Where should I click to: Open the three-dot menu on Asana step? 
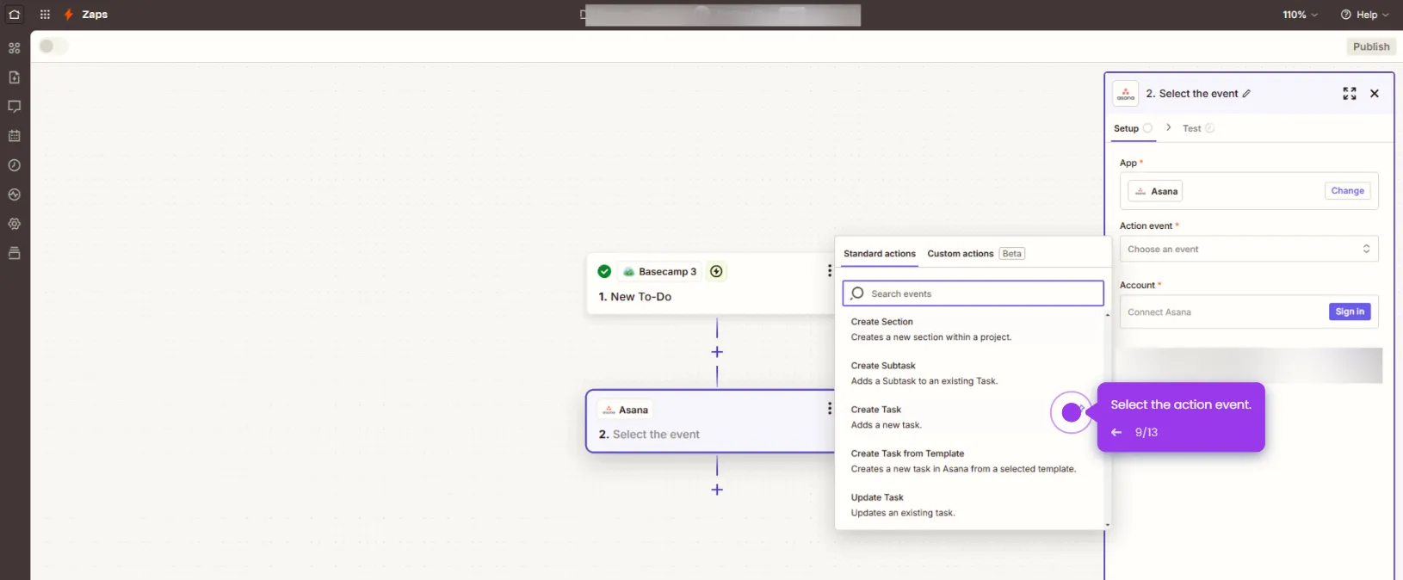point(829,409)
